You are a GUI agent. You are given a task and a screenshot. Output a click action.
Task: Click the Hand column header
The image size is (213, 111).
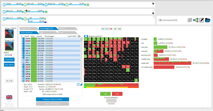(x=27, y=36)
